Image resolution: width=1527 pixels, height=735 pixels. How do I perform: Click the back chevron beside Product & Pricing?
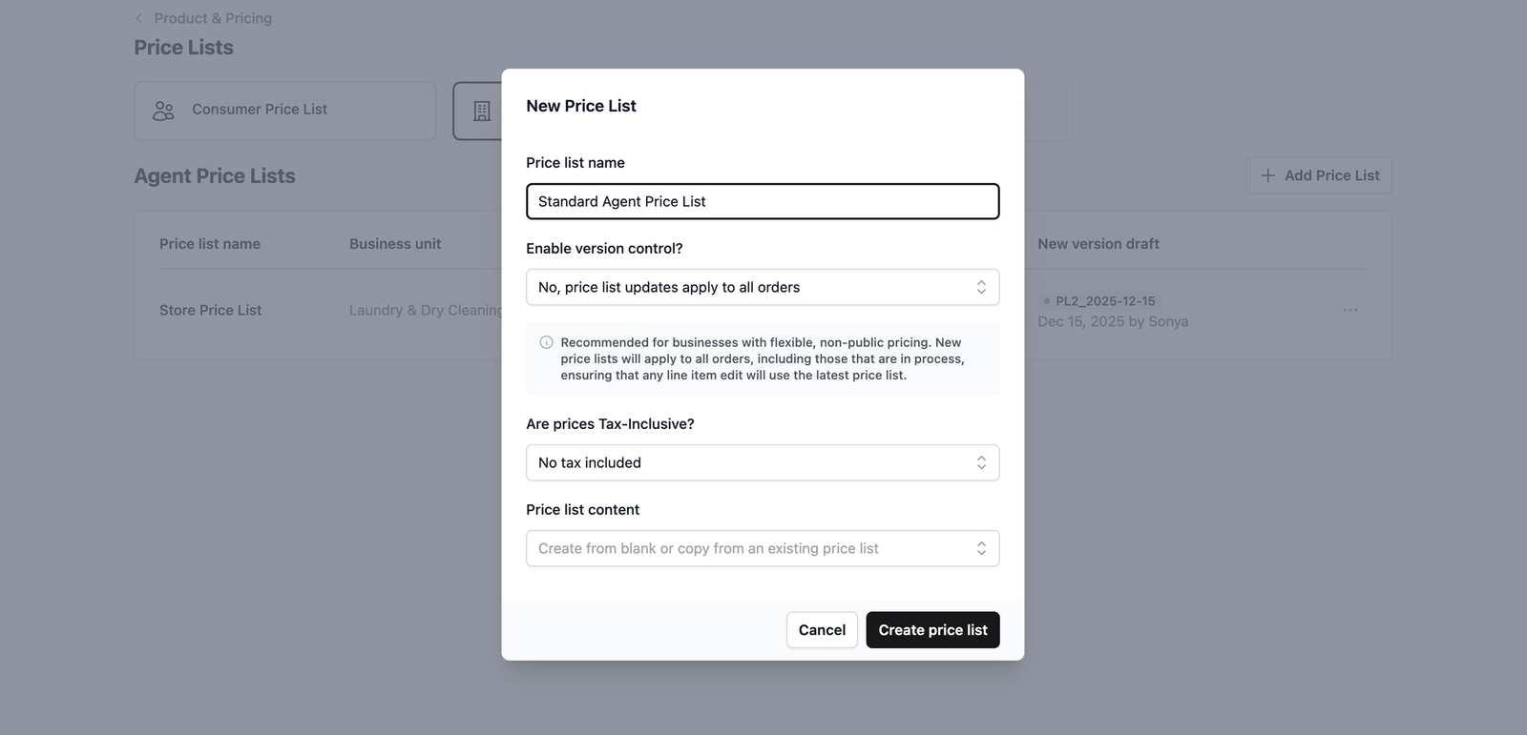pos(139,18)
